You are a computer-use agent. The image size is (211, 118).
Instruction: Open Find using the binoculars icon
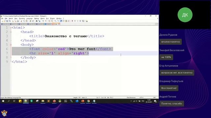coord(37,21)
